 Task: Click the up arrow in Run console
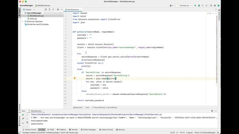[27, 115]
